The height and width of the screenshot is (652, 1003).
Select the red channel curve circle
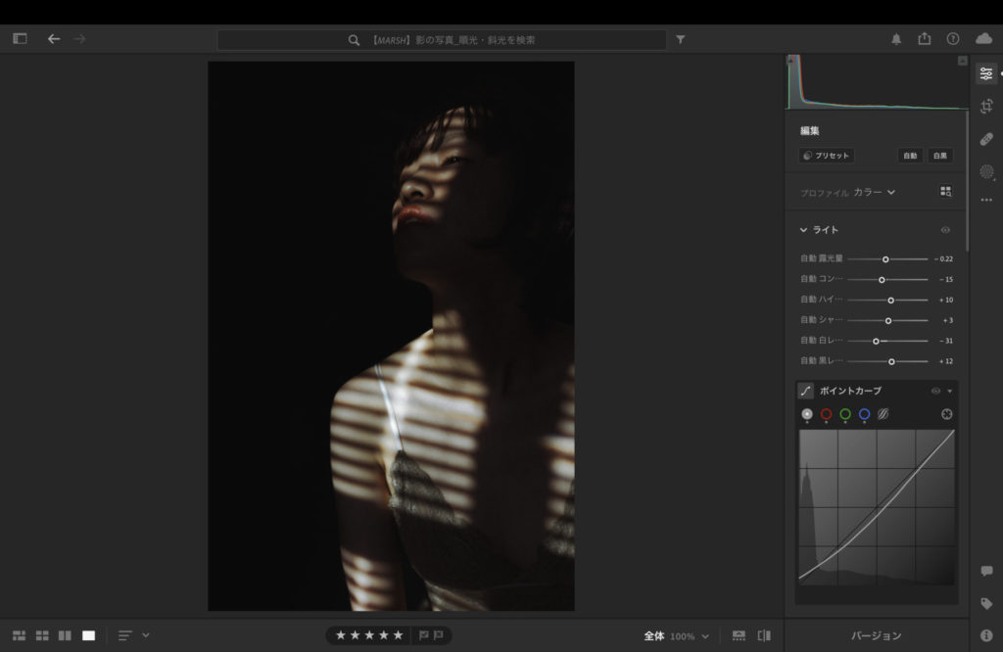826,414
